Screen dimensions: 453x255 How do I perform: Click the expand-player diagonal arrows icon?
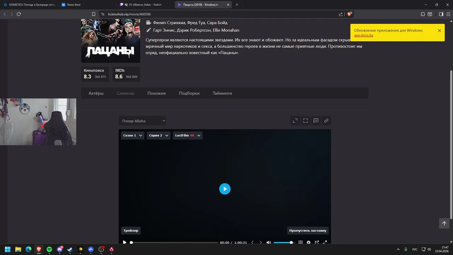(295, 121)
